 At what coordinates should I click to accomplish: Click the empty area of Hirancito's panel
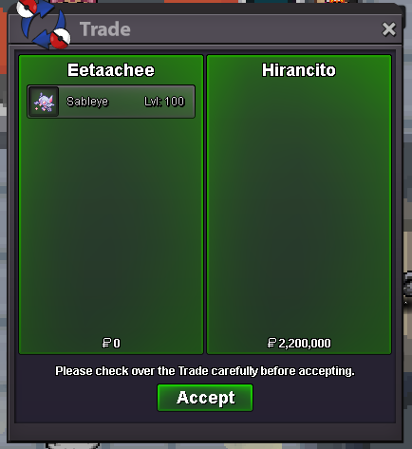(299, 206)
